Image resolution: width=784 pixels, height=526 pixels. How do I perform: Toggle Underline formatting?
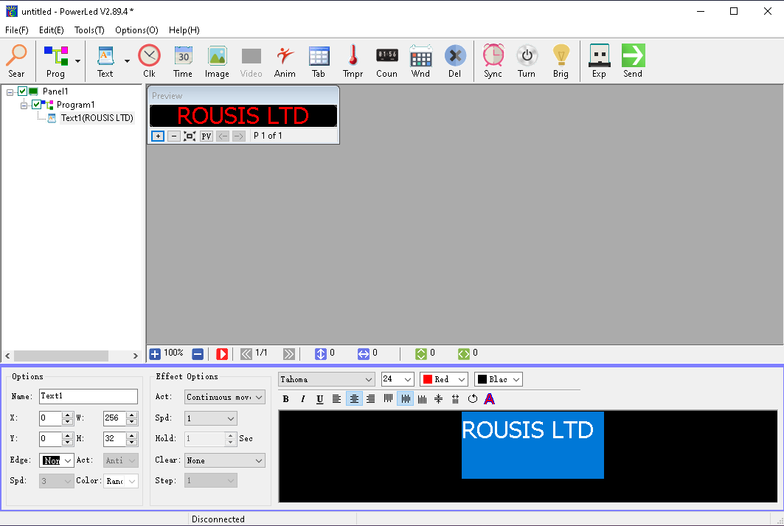[x=319, y=399]
